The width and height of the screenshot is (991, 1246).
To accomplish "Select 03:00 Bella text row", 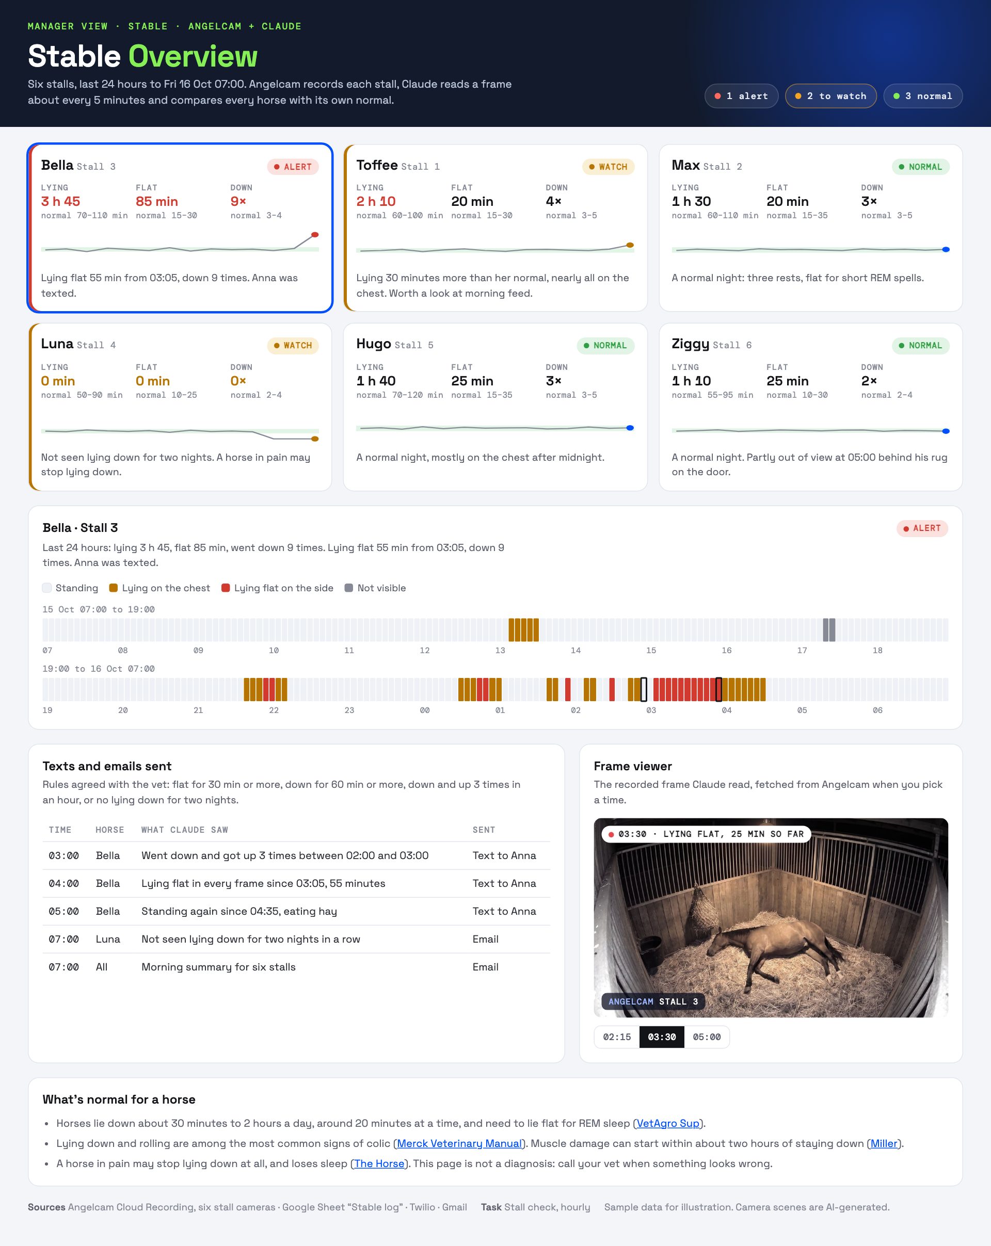I will (296, 855).
